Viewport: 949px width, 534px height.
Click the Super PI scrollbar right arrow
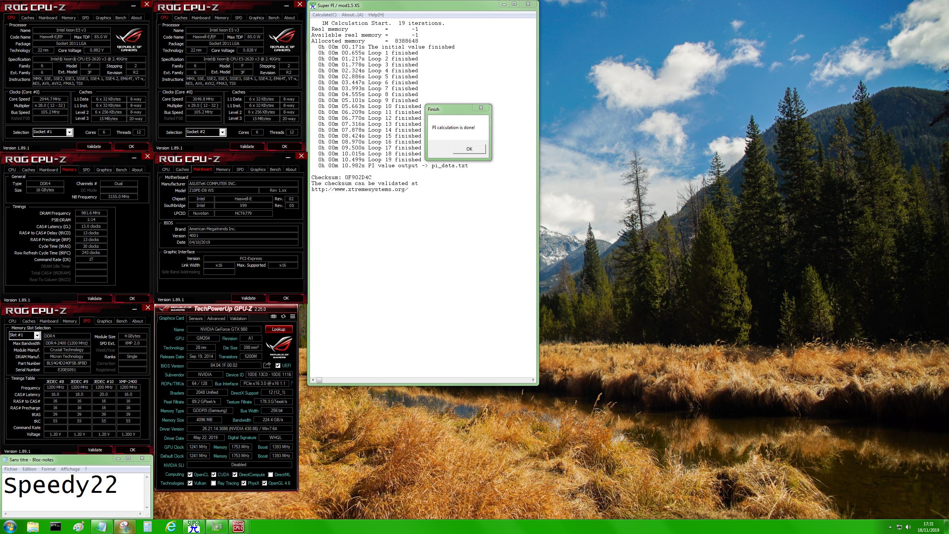(x=533, y=380)
